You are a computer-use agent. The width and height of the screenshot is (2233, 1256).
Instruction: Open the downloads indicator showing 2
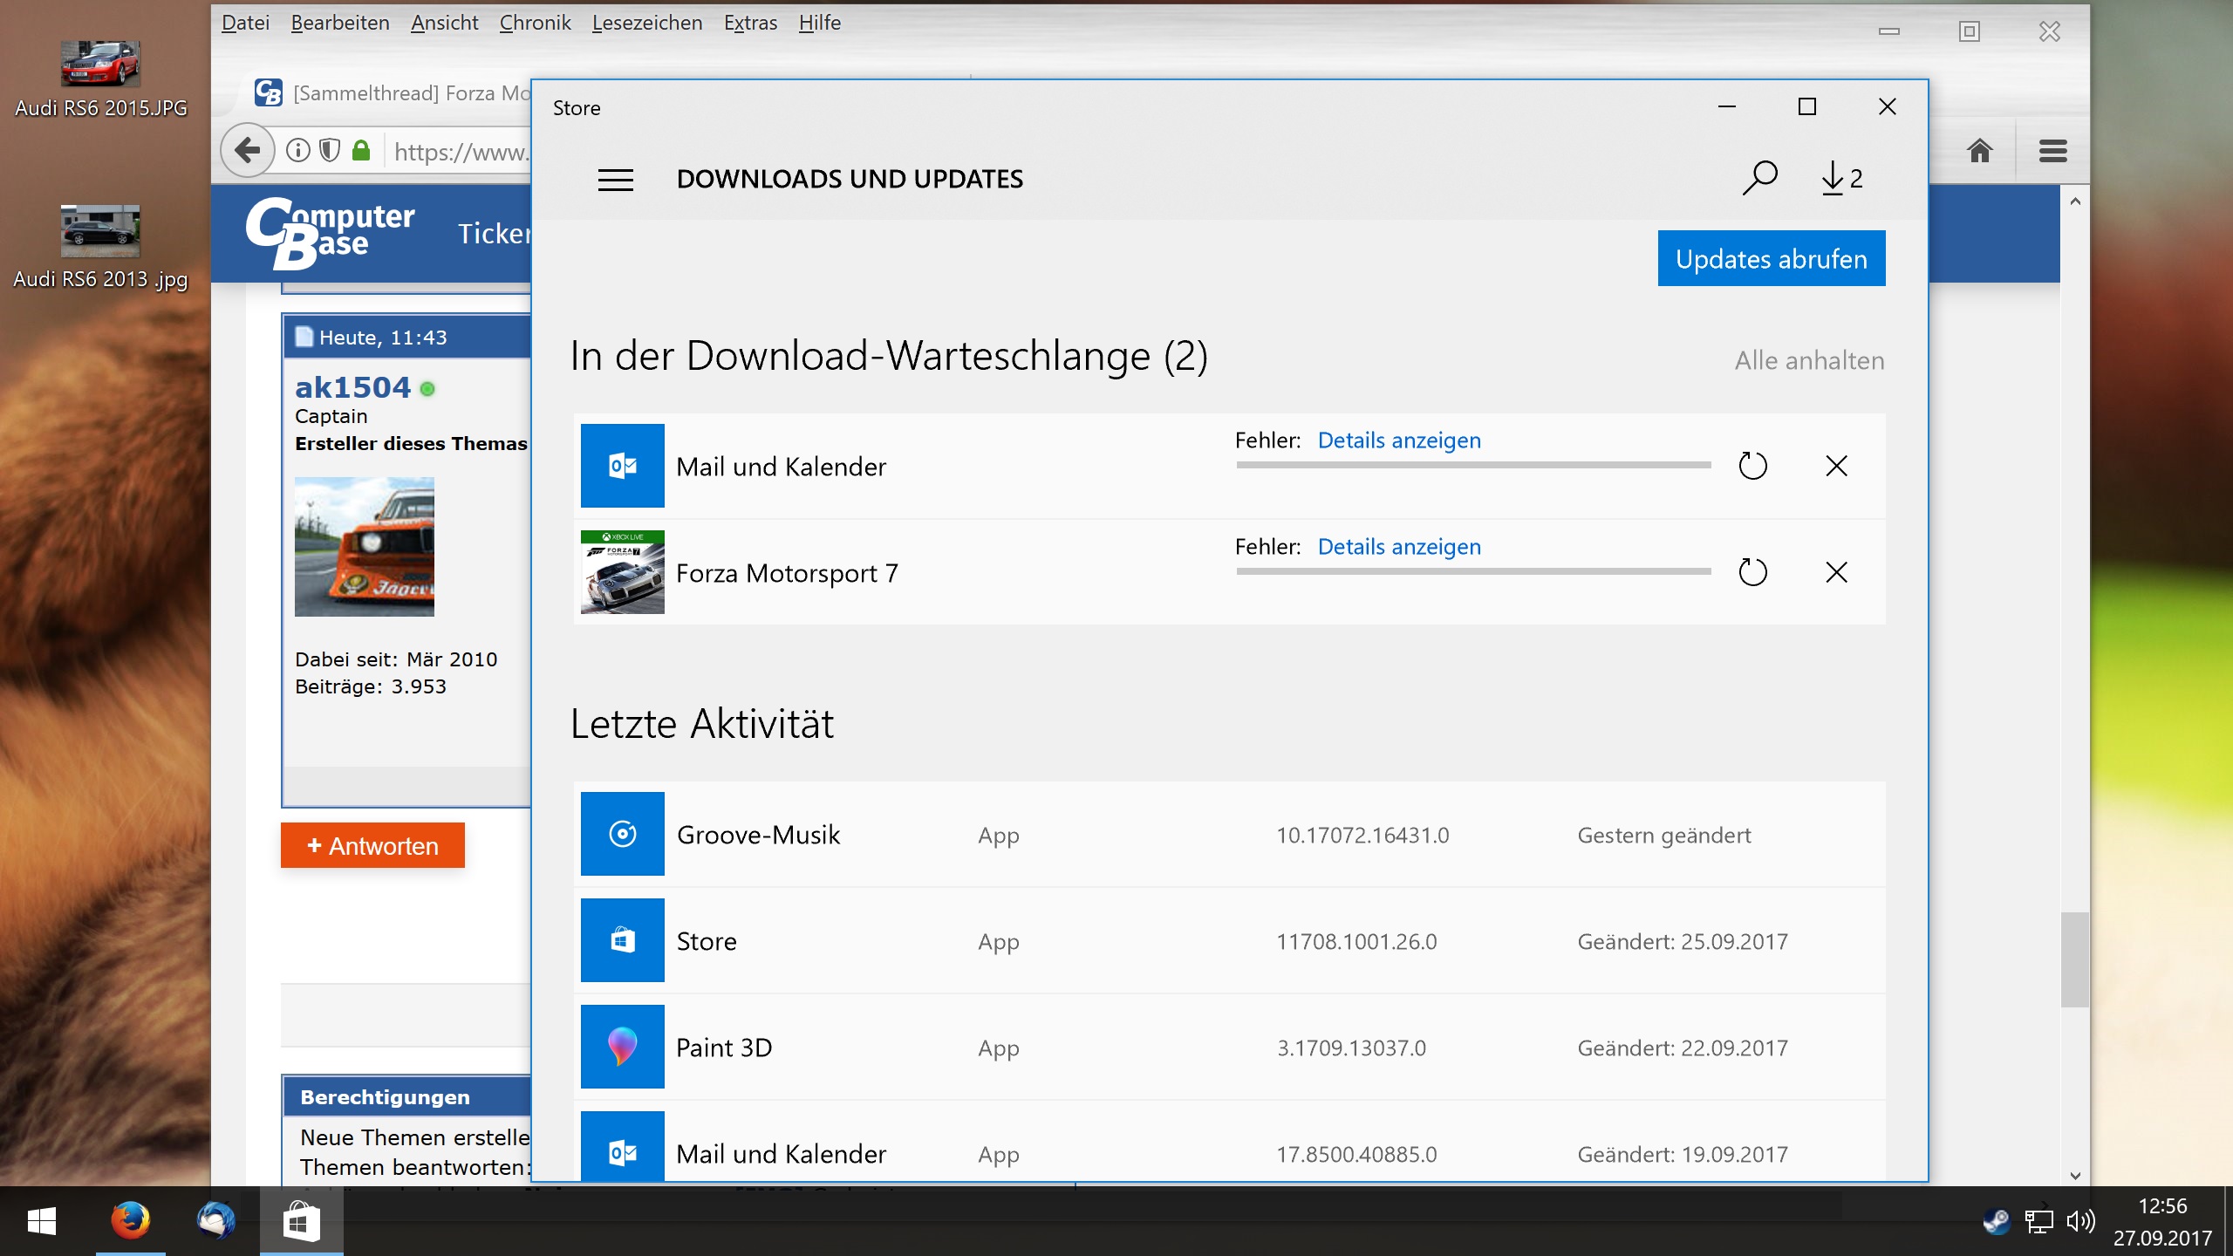(x=1841, y=178)
